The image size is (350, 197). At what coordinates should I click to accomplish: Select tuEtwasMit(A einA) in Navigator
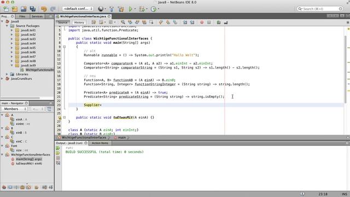coord(29,164)
